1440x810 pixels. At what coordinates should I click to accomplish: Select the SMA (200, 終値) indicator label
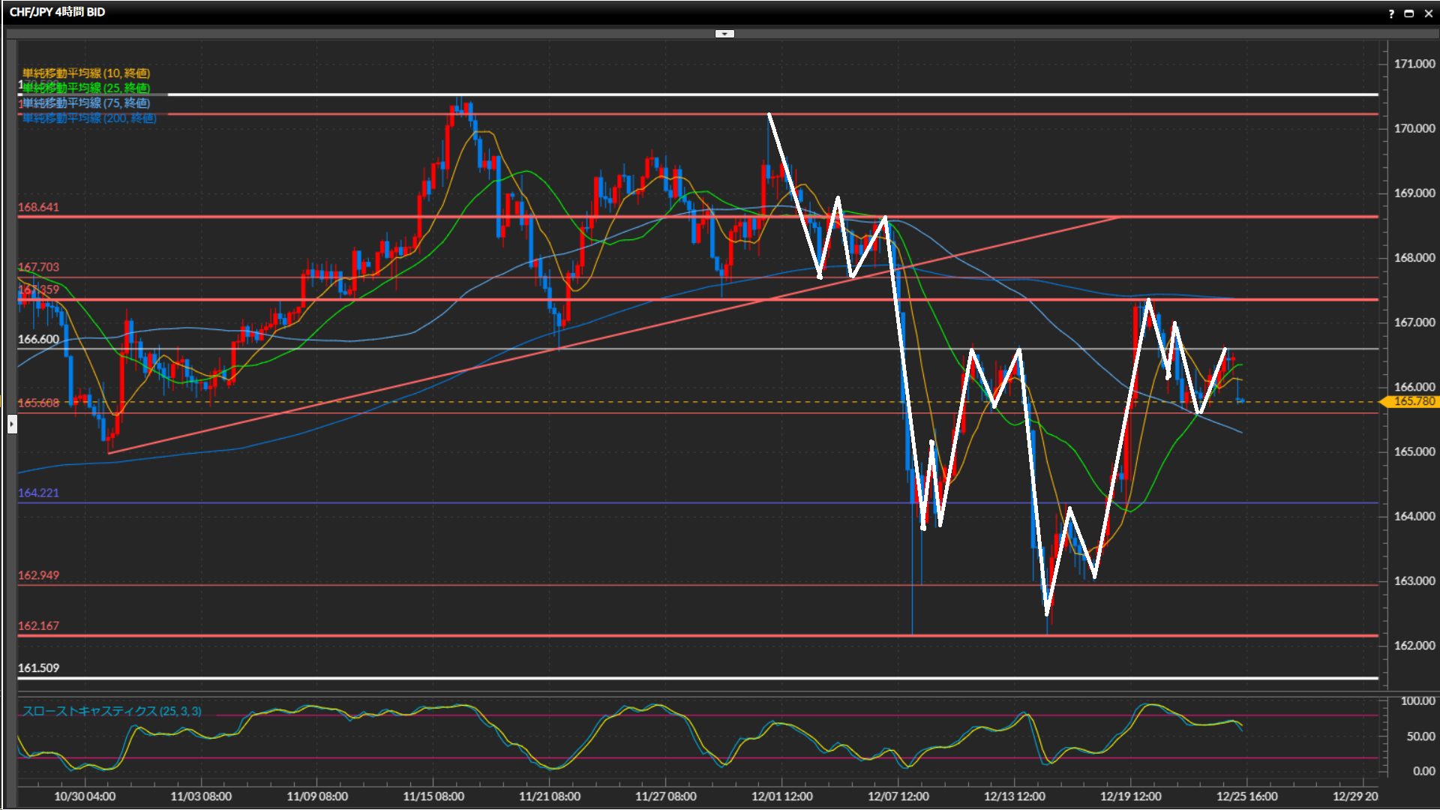tap(89, 118)
